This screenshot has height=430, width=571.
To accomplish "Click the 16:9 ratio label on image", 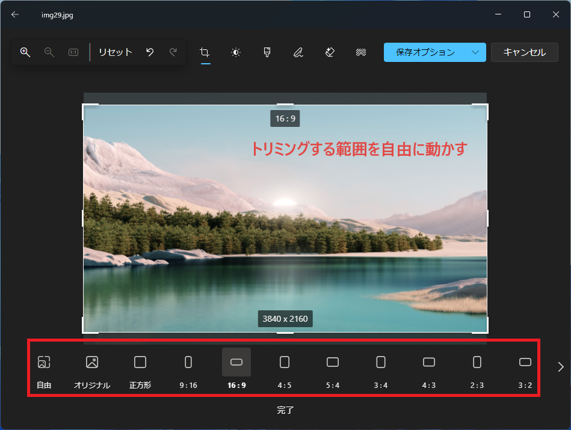I will [285, 118].
